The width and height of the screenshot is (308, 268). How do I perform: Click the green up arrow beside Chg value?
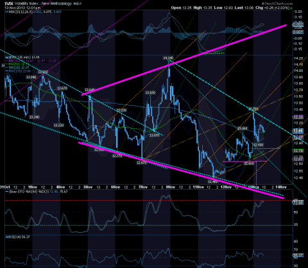(x=291, y=8)
